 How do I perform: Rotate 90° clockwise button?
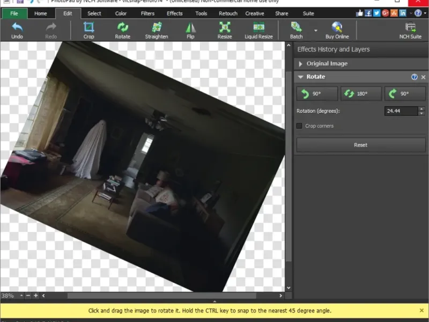click(x=405, y=93)
